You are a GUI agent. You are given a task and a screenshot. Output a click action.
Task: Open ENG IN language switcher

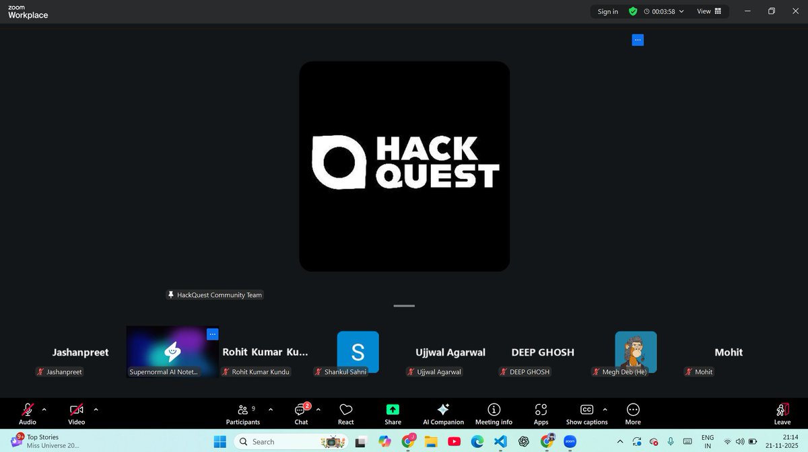(708, 441)
